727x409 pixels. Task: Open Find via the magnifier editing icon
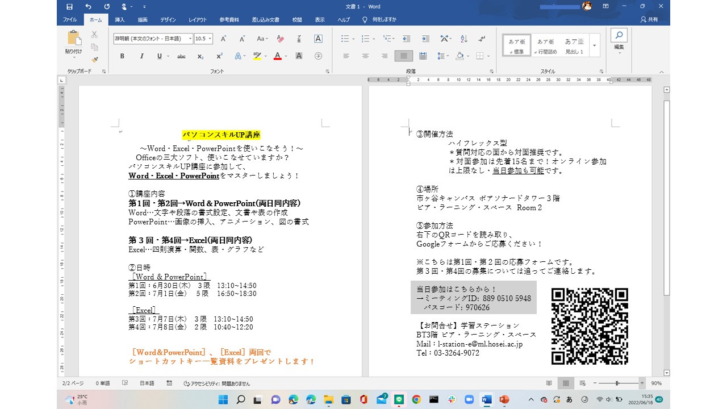click(x=619, y=35)
